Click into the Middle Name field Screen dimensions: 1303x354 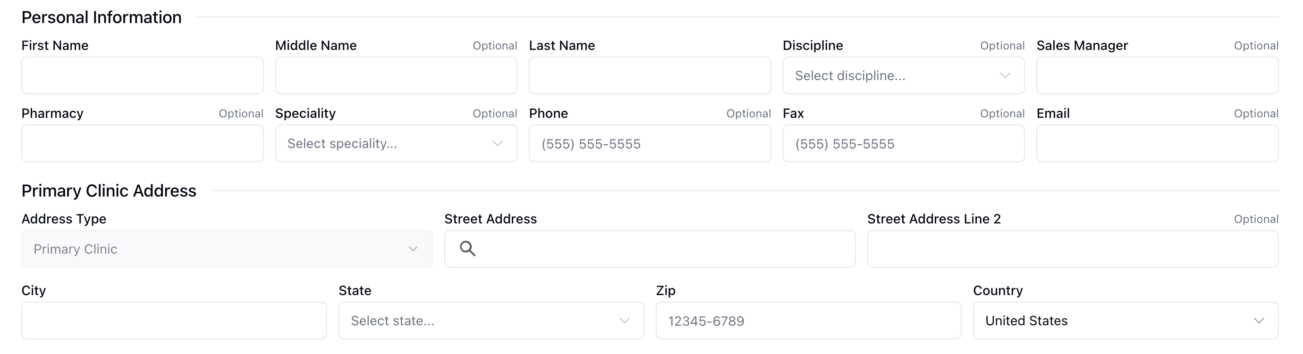396,76
